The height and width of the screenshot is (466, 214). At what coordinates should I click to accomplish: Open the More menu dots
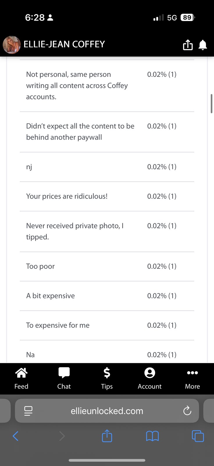(x=192, y=378)
